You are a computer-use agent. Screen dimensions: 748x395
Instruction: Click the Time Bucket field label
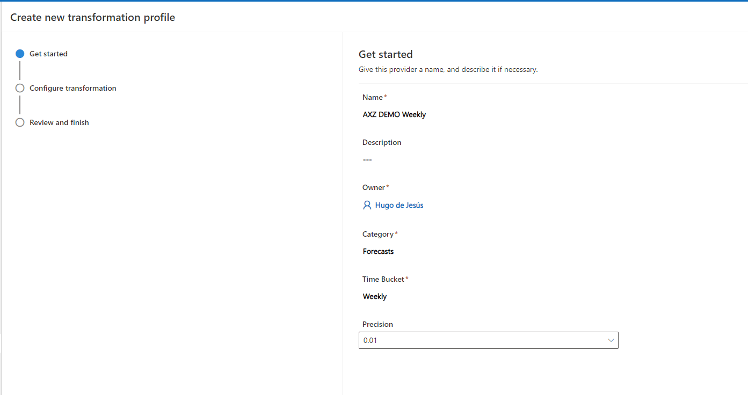coord(383,279)
